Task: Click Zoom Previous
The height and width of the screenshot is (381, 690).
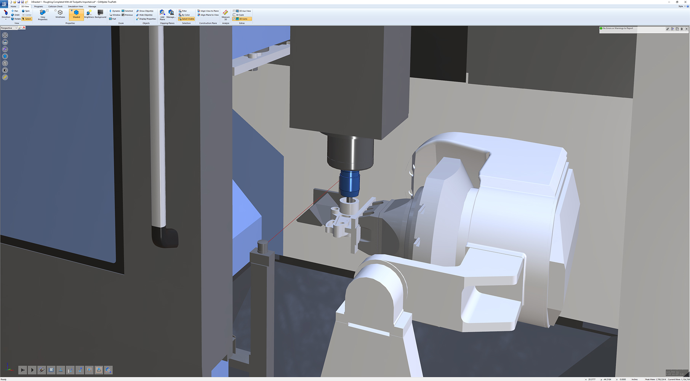Action: point(127,15)
